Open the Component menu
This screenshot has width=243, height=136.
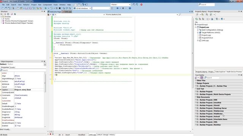coord(47,5)
